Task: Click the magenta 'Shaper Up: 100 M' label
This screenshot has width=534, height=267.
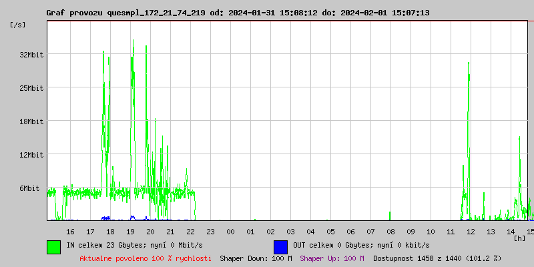Action: [332, 258]
